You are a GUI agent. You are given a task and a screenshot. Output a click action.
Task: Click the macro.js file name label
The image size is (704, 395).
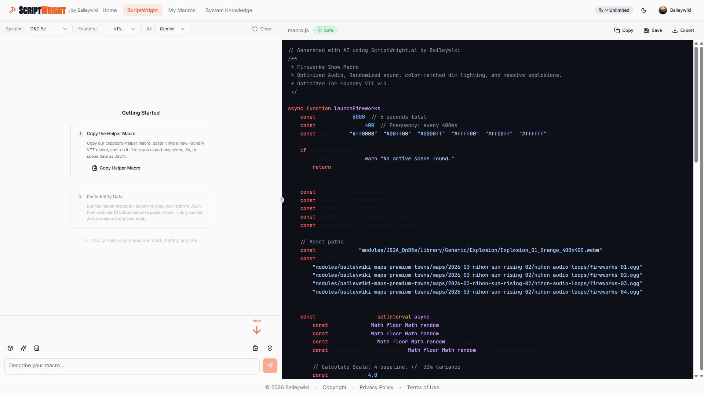(x=298, y=30)
